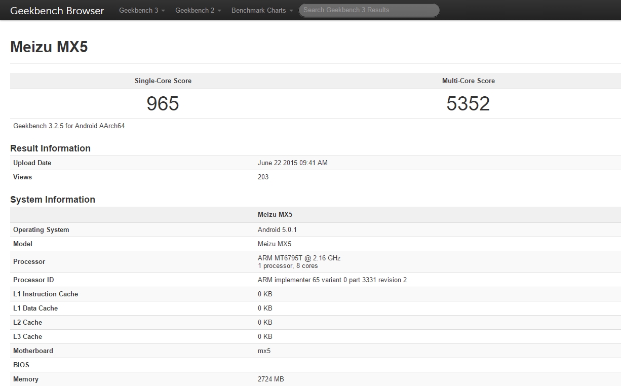This screenshot has width=621, height=386.
Task: Expand the Geekbench 2 dropdown menu
Action: [199, 10]
